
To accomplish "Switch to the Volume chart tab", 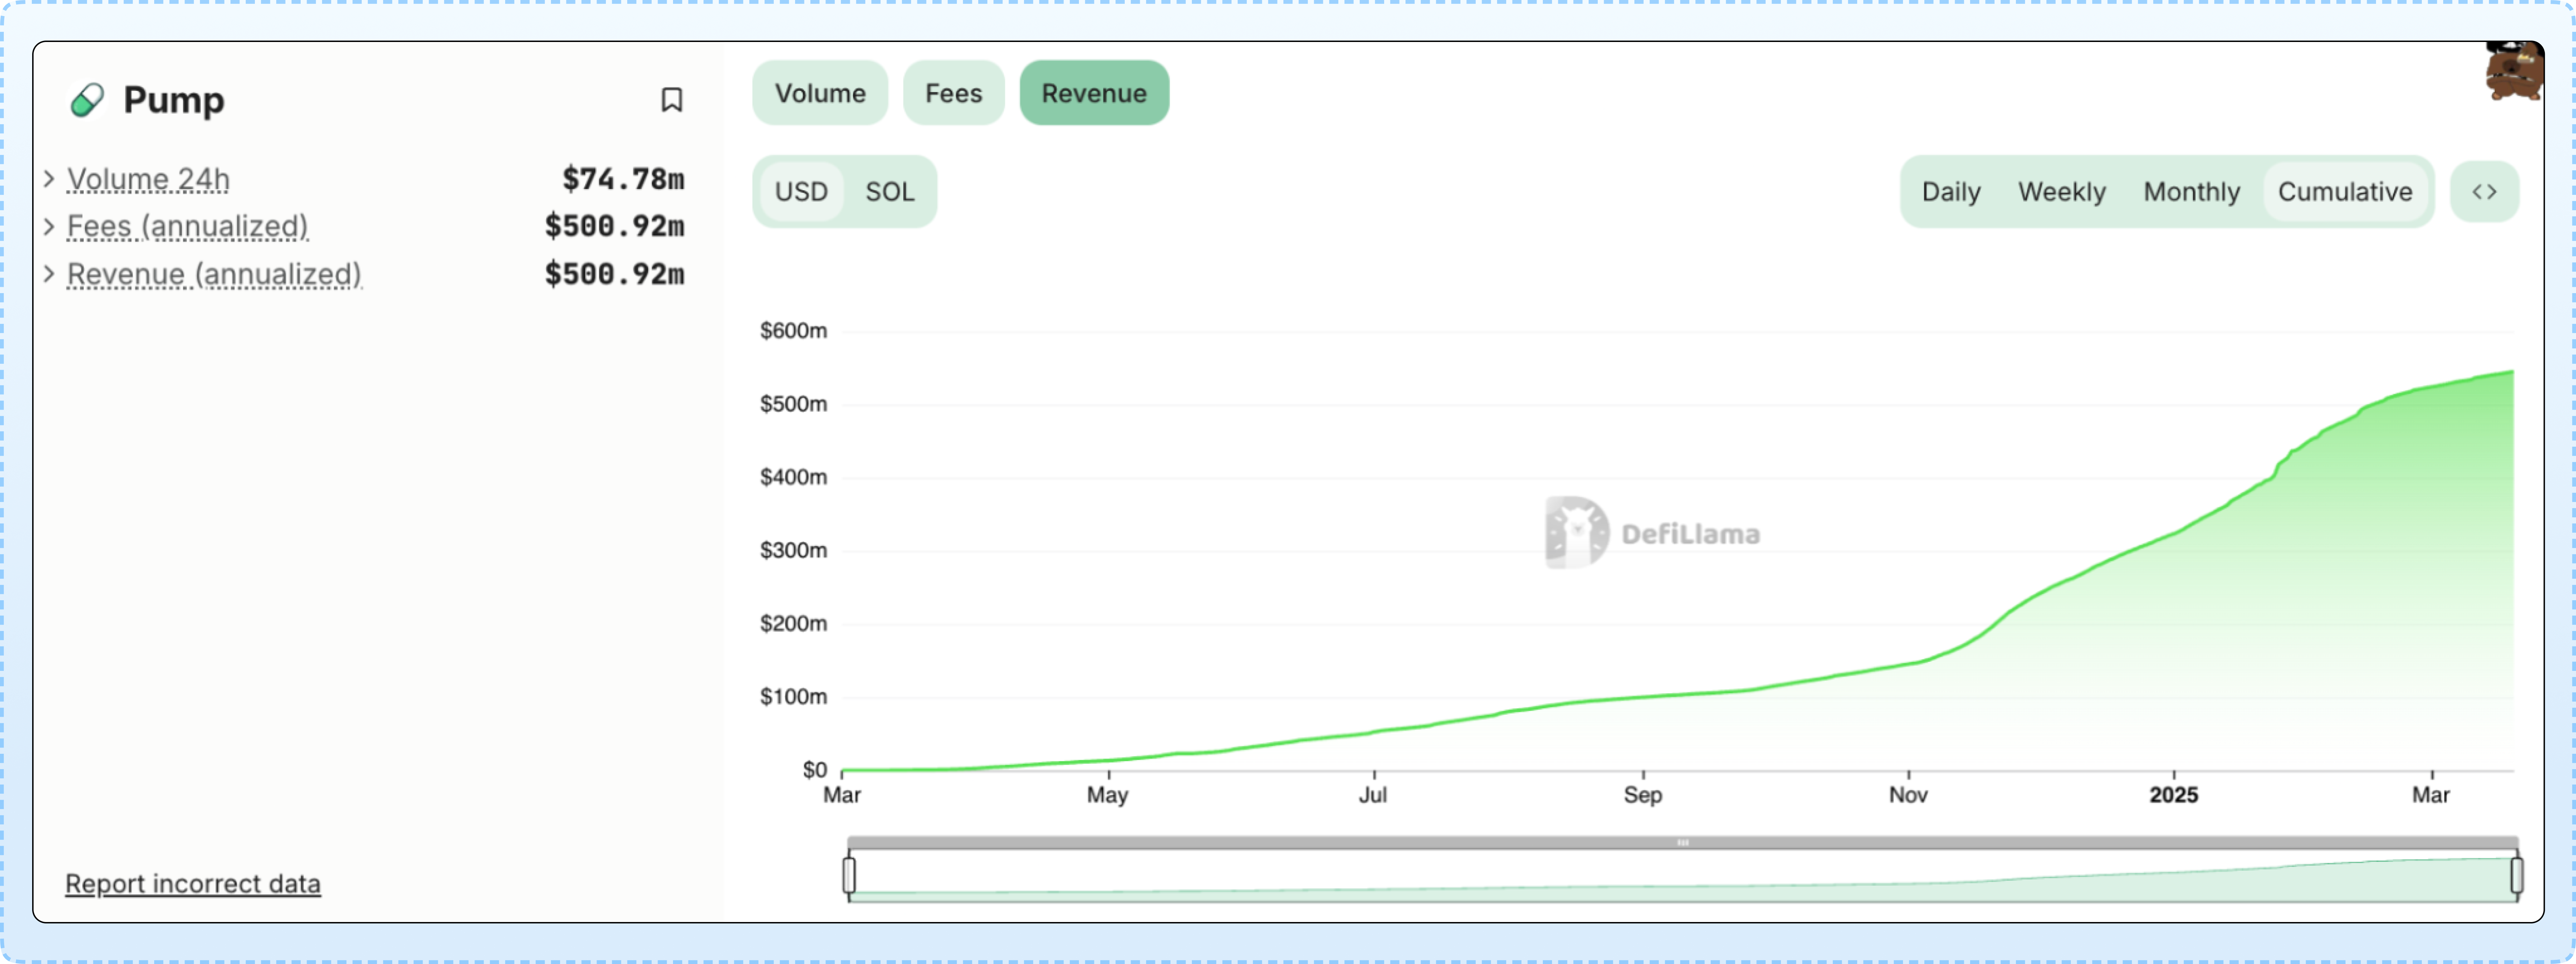I will click(820, 93).
